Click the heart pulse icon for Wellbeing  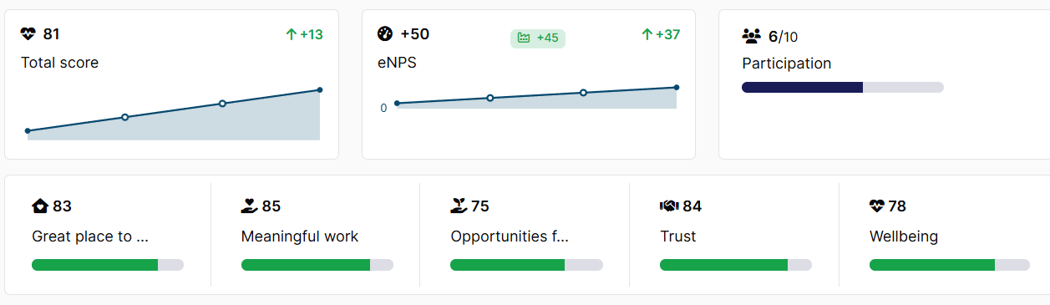(x=877, y=206)
